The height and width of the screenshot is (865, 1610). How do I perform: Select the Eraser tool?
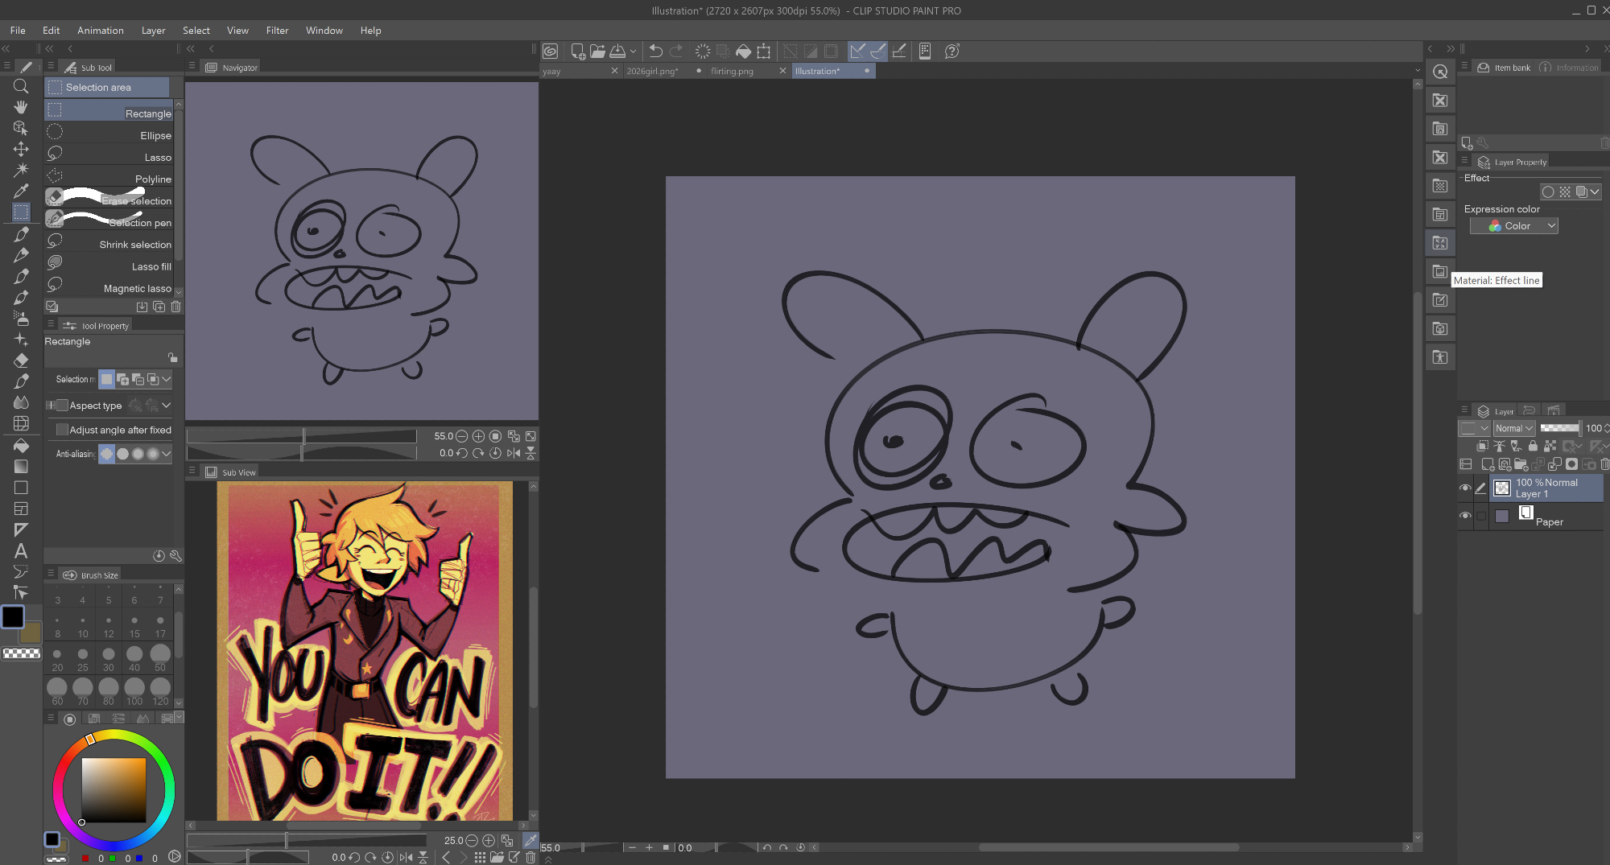coord(21,360)
